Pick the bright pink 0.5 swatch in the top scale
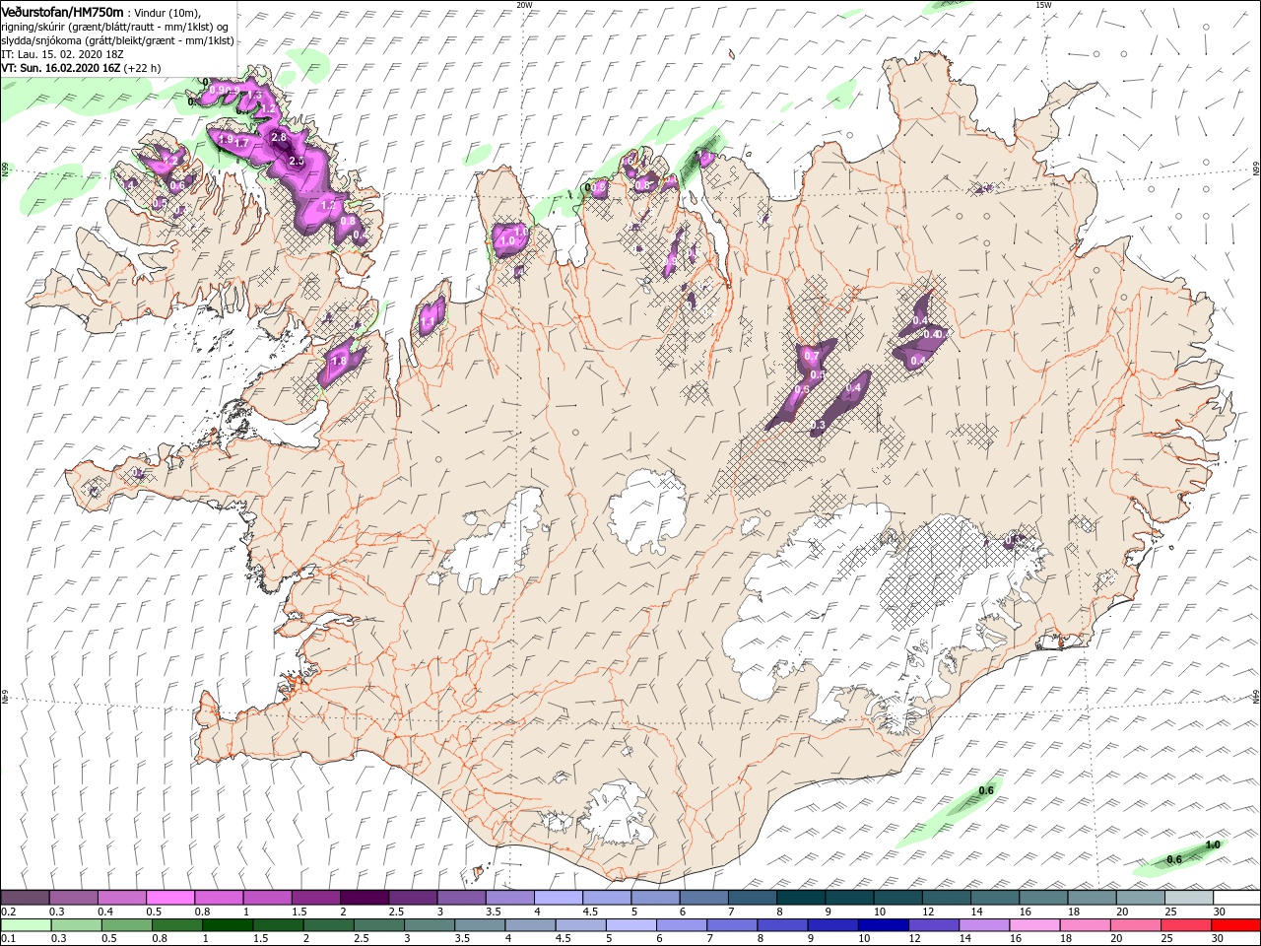 pos(169,898)
